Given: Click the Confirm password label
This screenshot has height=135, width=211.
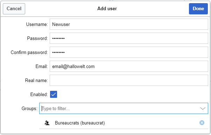Looking at the screenshot, I should coord(29,53).
